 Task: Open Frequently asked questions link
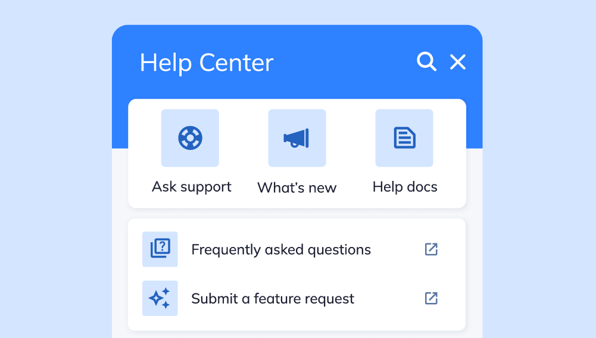pyautogui.click(x=281, y=250)
